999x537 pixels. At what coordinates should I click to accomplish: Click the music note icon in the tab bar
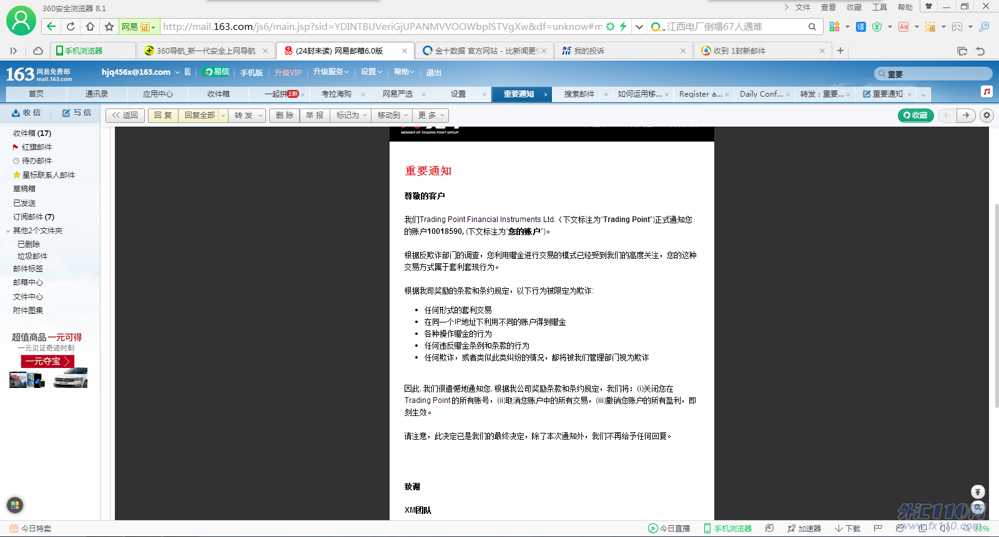(987, 92)
